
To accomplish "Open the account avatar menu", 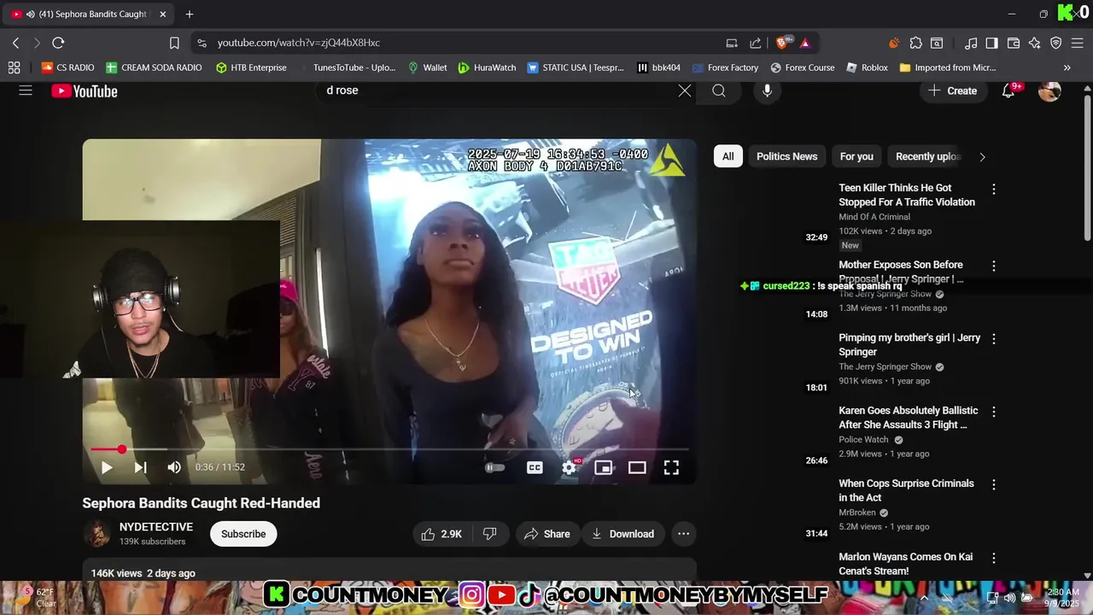I will pyautogui.click(x=1049, y=91).
